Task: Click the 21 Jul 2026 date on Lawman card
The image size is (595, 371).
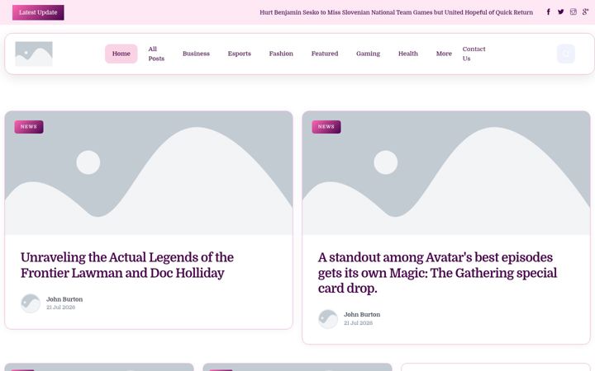Action: [60, 308]
